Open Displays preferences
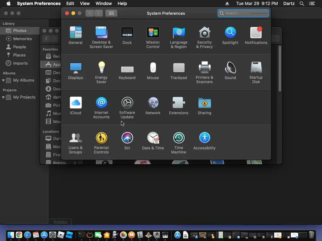This screenshot has height=241, width=322. [x=75, y=71]
